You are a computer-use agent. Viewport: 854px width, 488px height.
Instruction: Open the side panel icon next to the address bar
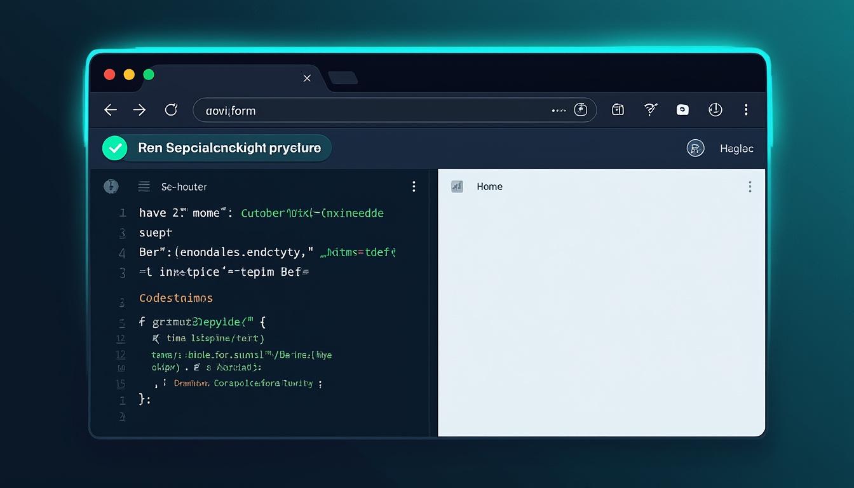617,109
